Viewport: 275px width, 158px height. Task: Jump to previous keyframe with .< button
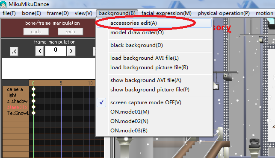click(14, 52)
